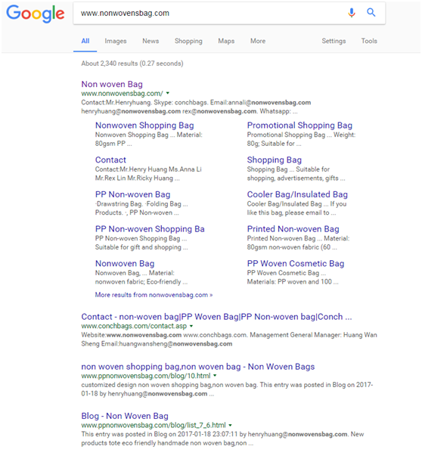Image resolution: width=422 pixels, height=462 pixels.
Task: Open the Shopping results tab
Action: 188,41
